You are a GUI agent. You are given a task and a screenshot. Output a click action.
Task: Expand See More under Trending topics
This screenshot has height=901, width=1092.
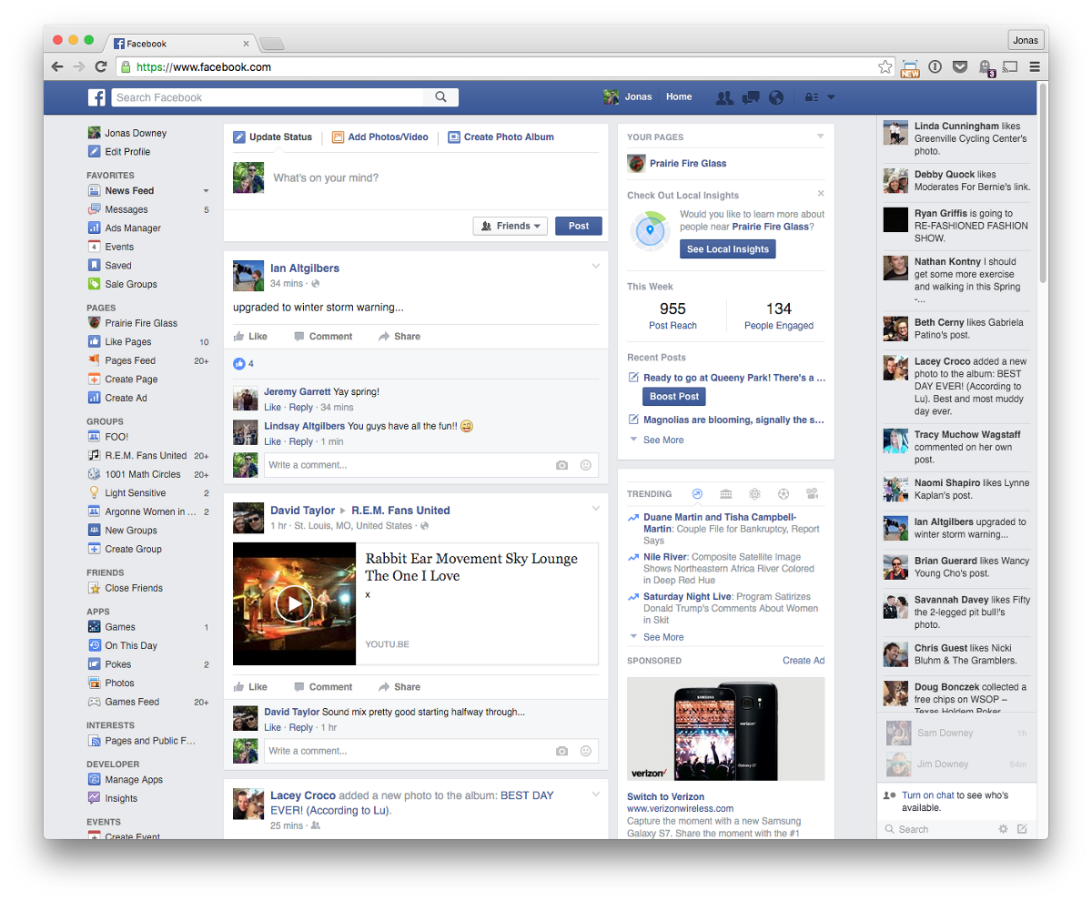click(x=663, y=637)
